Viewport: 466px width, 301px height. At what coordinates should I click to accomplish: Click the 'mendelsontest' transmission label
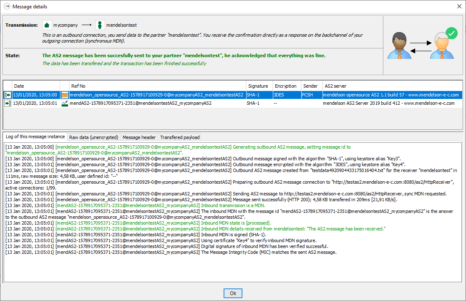point(121,25)
